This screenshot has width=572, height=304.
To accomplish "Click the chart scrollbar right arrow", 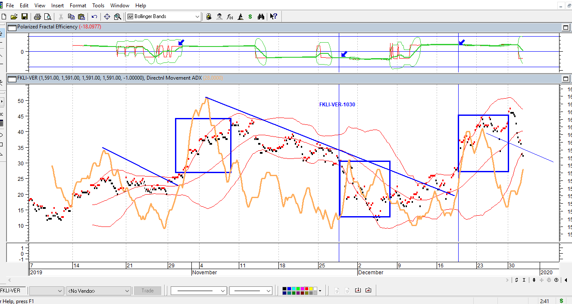I will point(507,280).
